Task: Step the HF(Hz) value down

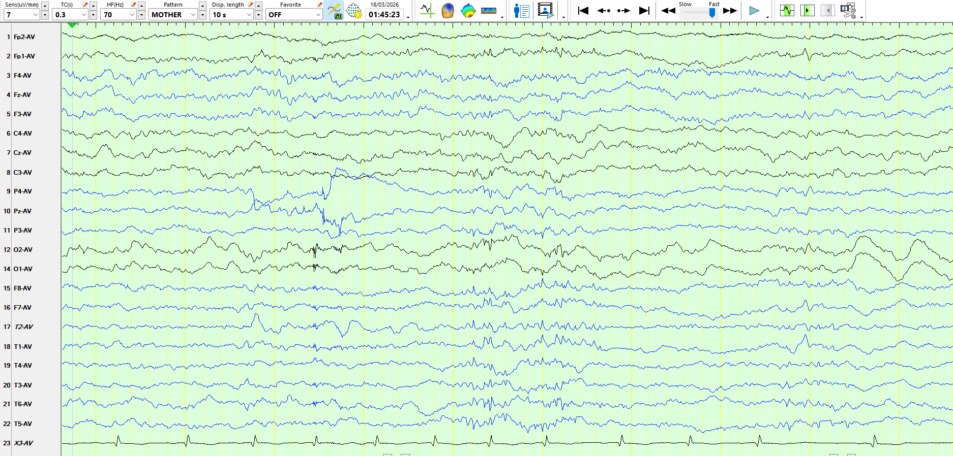Action: (141, 15)
